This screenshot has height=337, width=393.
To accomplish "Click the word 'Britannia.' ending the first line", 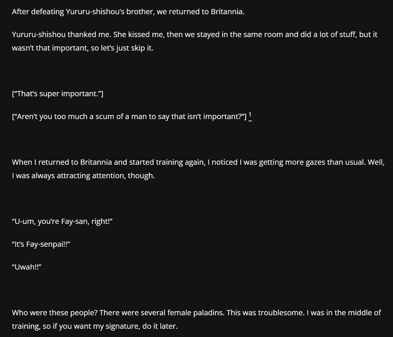I will 228,12.
